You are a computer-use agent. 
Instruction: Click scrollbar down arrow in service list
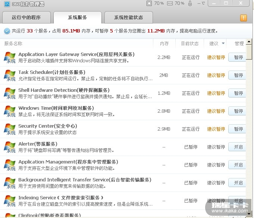click(x=249, y=214)
